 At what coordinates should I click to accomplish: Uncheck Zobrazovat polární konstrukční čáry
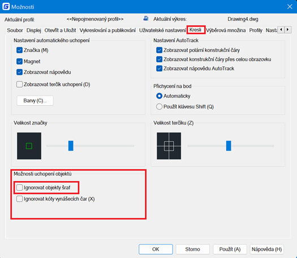pos(159,50)
